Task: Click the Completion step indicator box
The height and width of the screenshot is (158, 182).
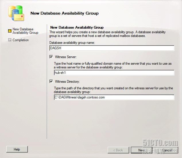Action: coord(10,40)
